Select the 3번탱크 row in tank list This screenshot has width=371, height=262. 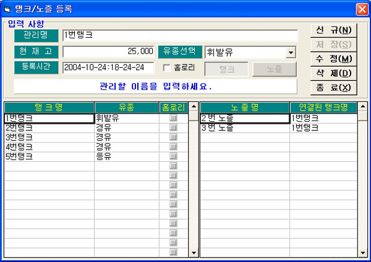coord(49,138)
